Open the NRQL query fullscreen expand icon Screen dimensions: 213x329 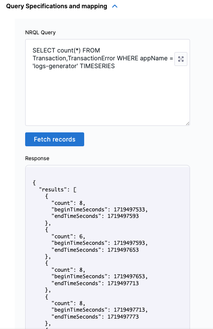pos(181,59)
